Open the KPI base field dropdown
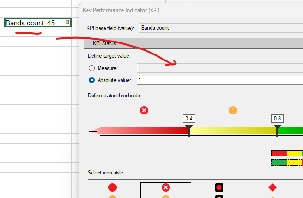 (x=221, y=28)
